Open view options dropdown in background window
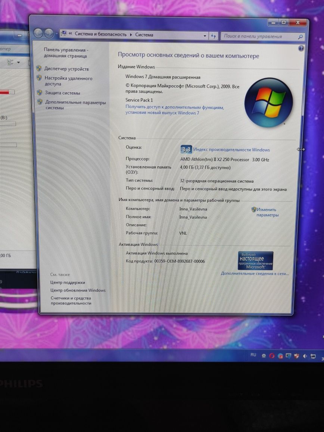324x432 pixels. click(x=18, y=62)
